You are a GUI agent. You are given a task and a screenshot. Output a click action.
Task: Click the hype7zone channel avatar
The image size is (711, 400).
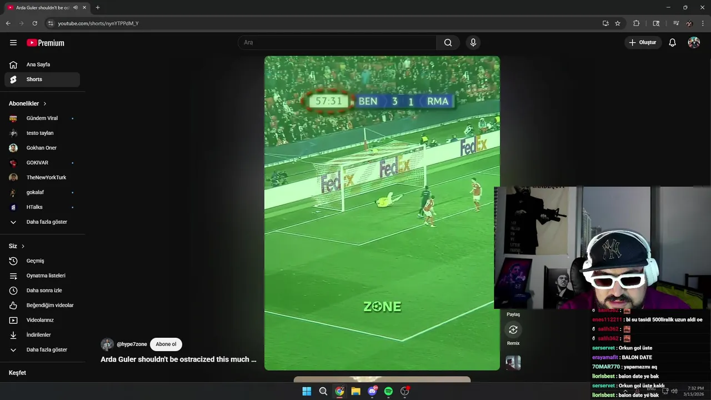point(107,344)
